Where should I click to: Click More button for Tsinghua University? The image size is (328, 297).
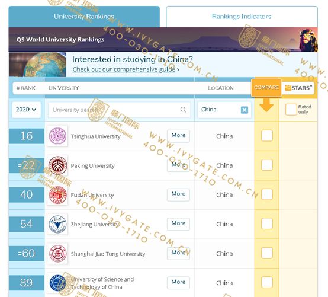pos(178,136)
